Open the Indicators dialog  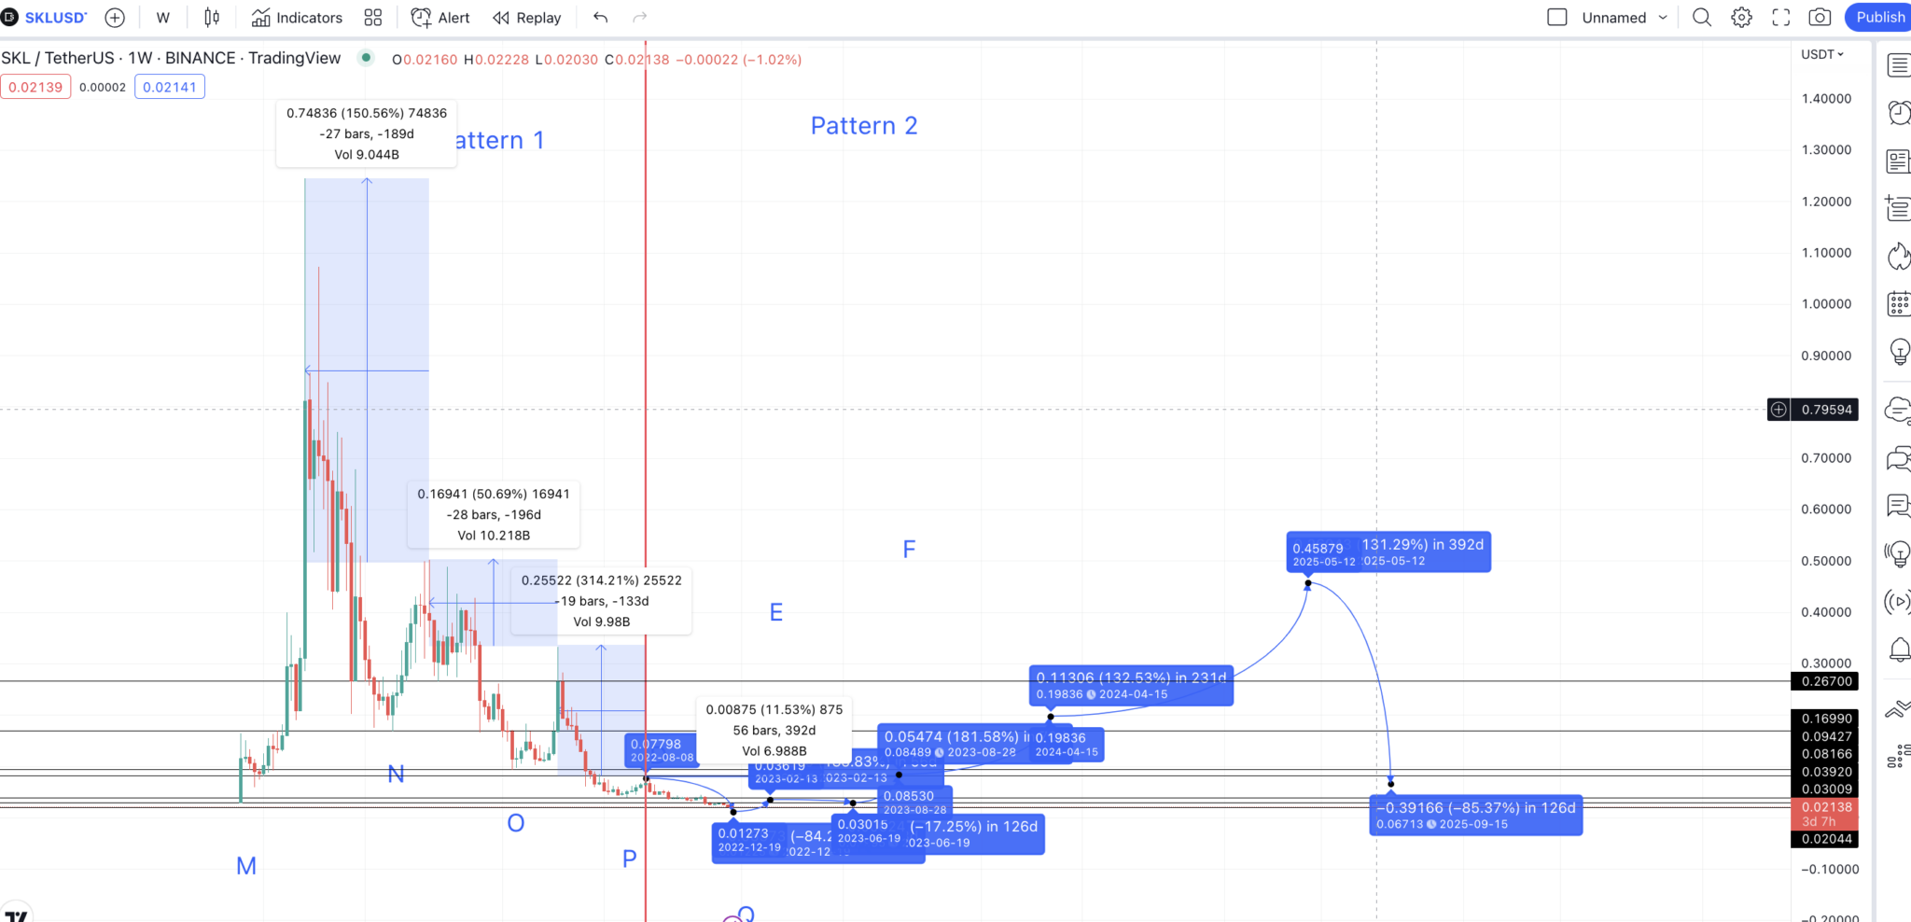point(297,17)
